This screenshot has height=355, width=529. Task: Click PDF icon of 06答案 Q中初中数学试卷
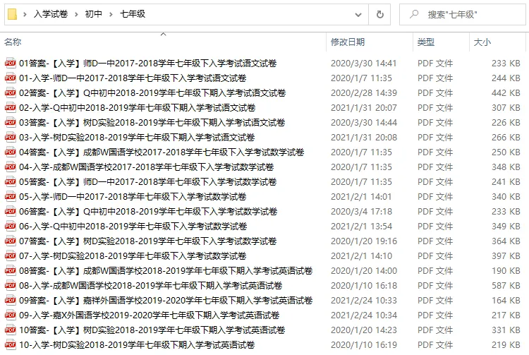pyautogui.click(x=10, y=212)
